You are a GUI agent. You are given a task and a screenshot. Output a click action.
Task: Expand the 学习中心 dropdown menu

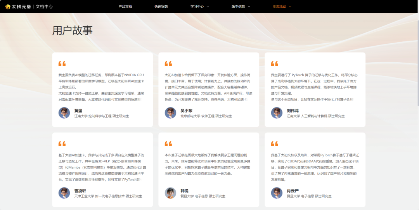199,7
